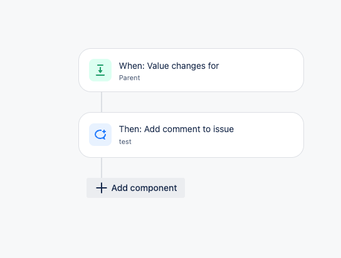Select the speech bubble glyph in the action icon

pyautogui.click(x=100, y=135)
